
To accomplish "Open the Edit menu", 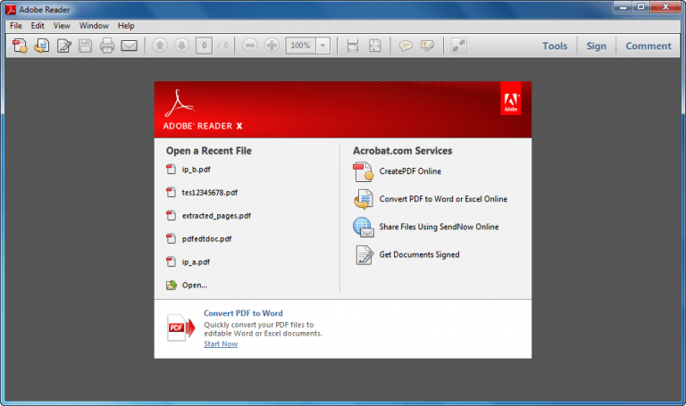I will pos(38,26).
